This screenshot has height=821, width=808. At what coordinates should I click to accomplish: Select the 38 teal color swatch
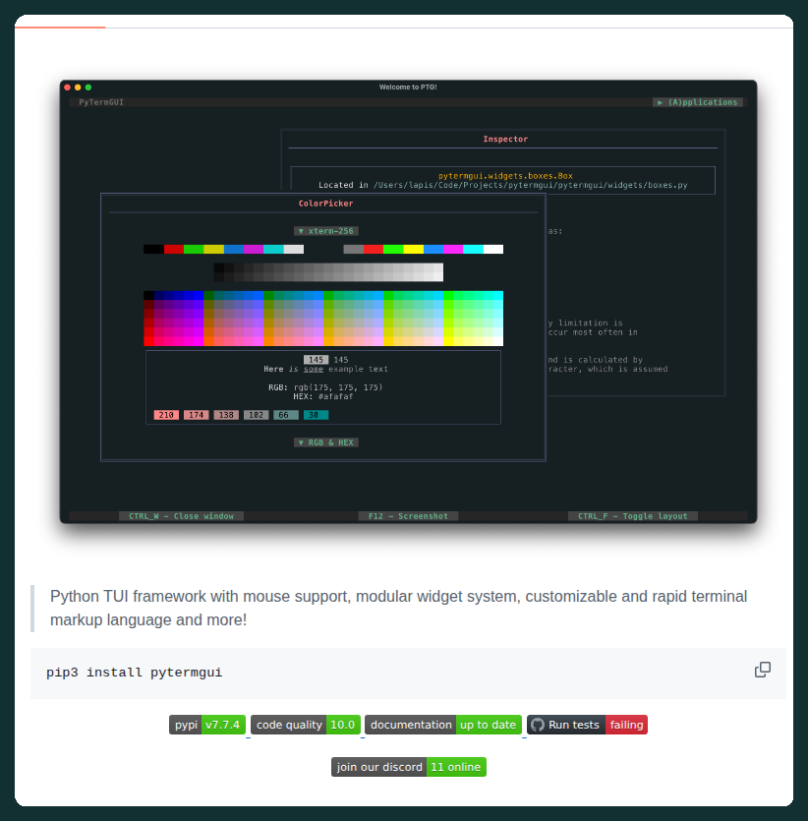coord(317,415)
